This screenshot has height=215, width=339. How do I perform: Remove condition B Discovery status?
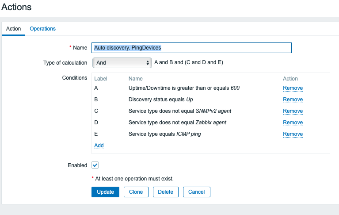pos(293,100)
